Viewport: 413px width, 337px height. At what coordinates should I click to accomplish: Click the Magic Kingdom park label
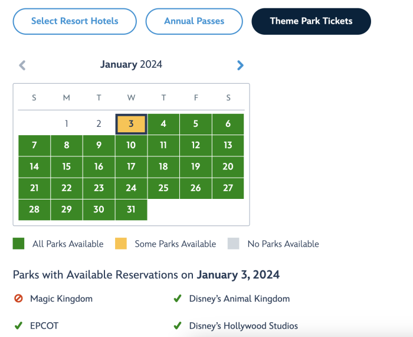pyautogui.click(x=61, y=299)
